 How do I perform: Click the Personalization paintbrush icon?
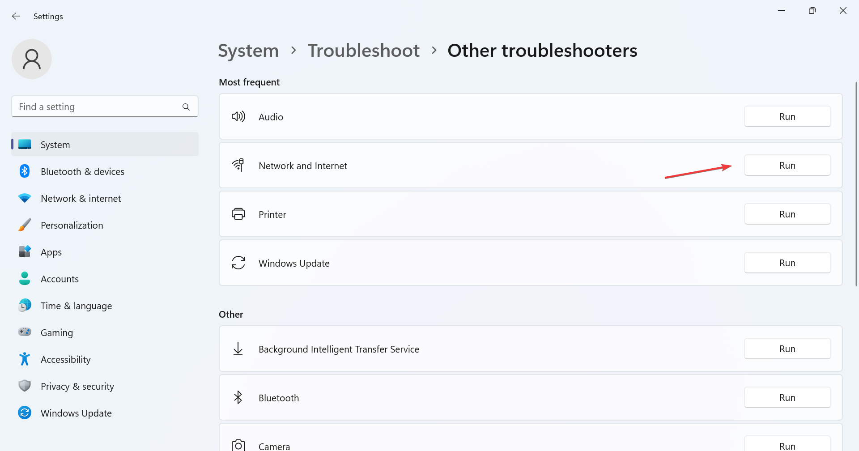pyautogui.click(x=25, y=225)
